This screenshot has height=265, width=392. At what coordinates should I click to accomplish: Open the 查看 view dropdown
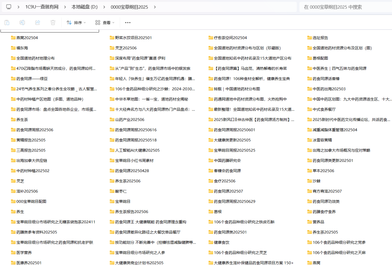point(105,22)
